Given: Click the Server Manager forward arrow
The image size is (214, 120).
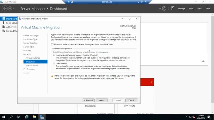Looking at the screenshot, I should click(x=10, y=9).
